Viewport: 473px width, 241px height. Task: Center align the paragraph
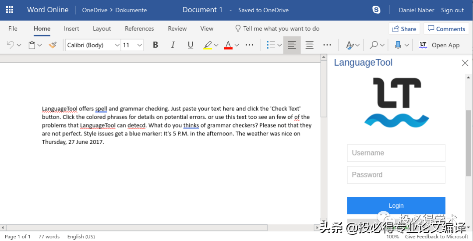tap(309, 45)
